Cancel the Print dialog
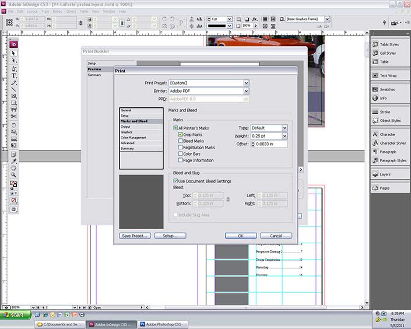Image resolution: width=411 pixels, height=329 pixels. (276, 236)
